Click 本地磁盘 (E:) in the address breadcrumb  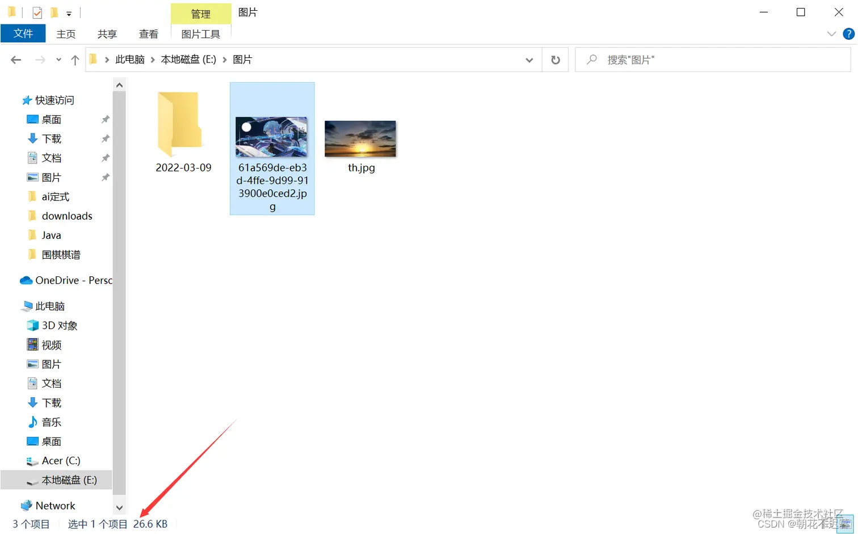188,60
